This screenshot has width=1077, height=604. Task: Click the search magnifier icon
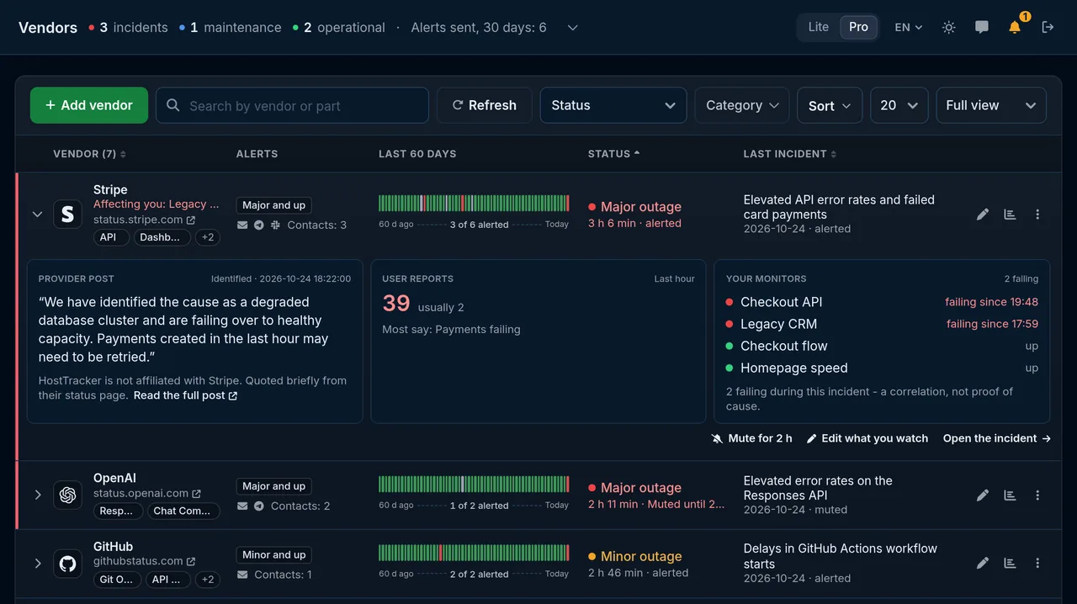173,105
